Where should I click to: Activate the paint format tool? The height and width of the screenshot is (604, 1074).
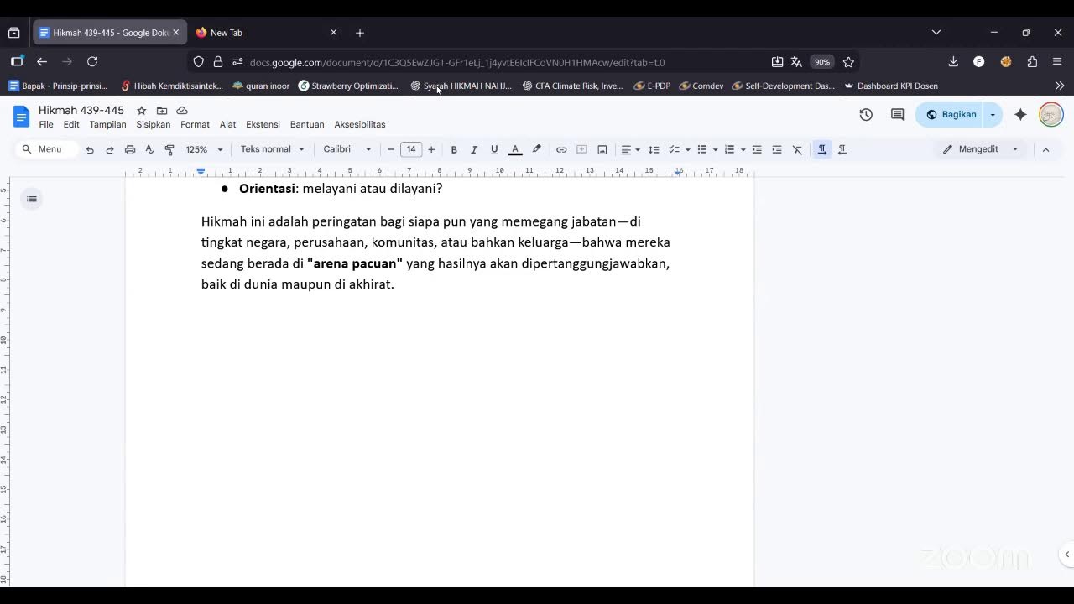click(x=169, y=149)
